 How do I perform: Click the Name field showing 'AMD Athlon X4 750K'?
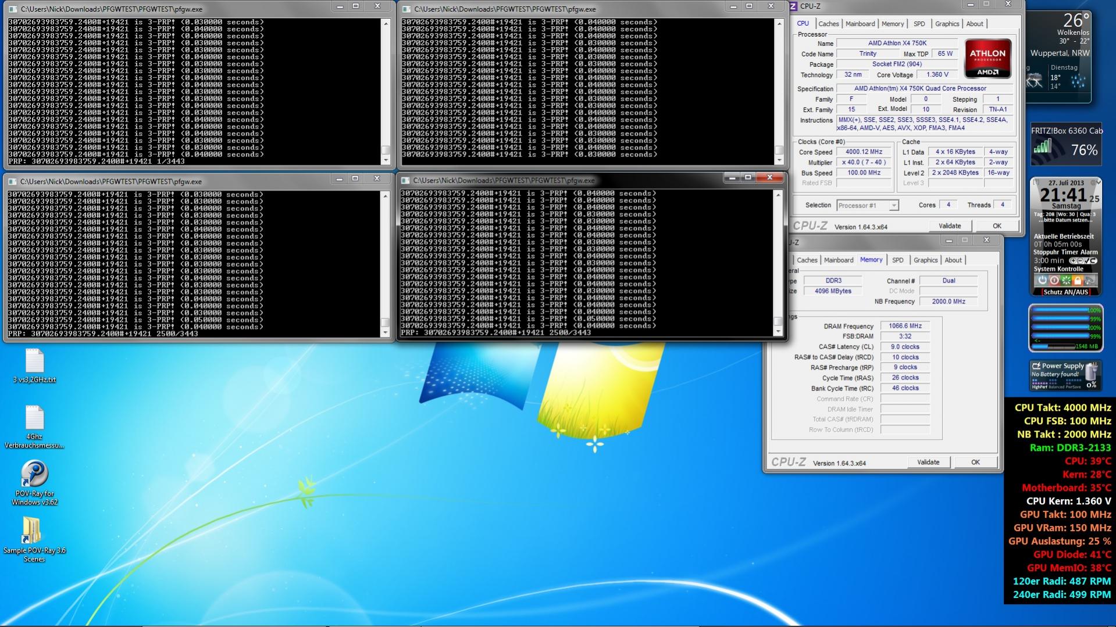[x=897, y=43]
